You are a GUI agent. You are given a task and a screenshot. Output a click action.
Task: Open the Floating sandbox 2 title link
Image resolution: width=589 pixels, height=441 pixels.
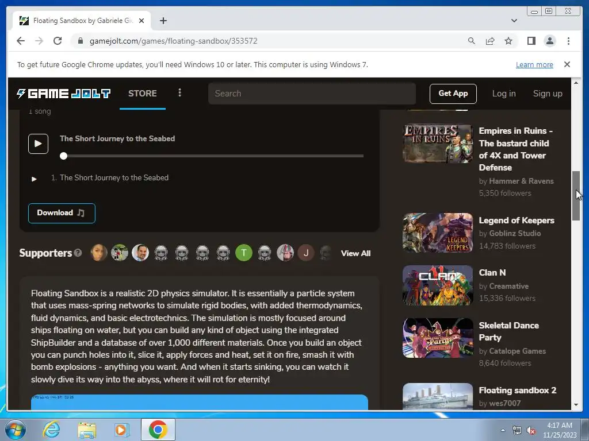click(x=517, y=390)
